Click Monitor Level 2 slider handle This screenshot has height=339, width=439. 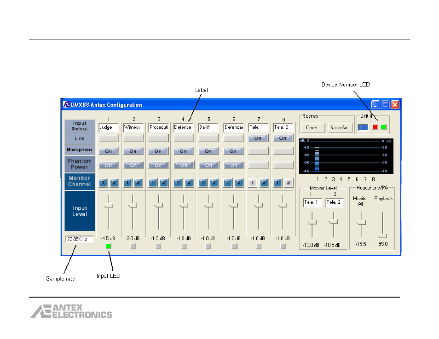click(333, 222)
